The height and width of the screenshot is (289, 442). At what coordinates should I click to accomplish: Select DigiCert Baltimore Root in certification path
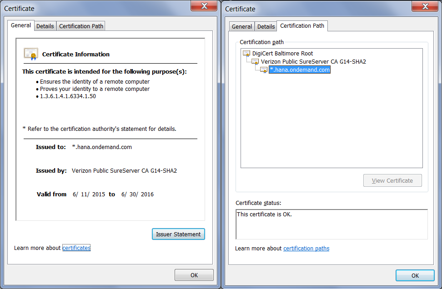(x=282, y=54)
